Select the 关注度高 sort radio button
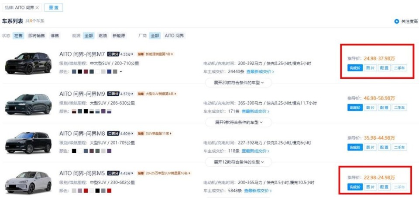Screen dimensions: 419x198 pos(397,22)
